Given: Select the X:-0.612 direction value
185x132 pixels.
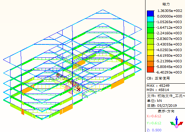Looking at the screenshot, I should pos(154,116).
